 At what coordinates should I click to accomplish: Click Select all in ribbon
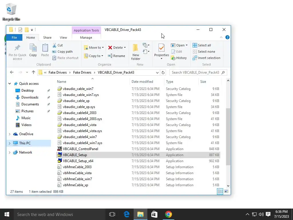pyautogui.click(x=202, y=45)
